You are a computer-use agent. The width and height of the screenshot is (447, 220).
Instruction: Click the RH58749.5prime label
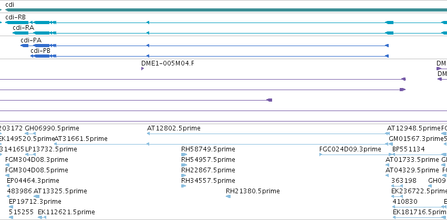pyautogui.click(x=208, y=149)
